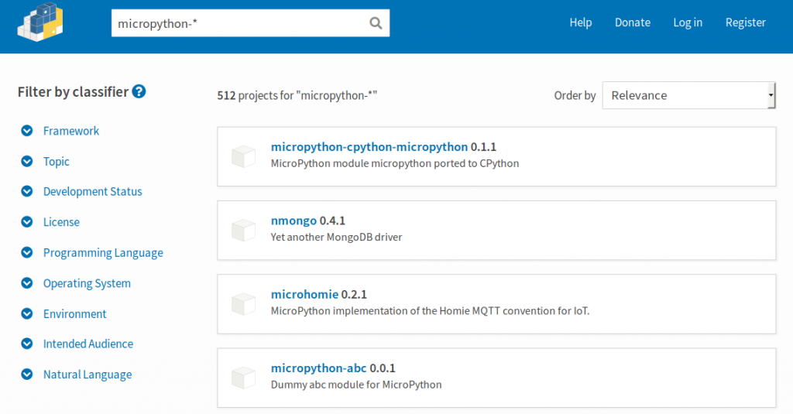Expand the Topic filter chevron
793x414 pixels.
[27, 161]
